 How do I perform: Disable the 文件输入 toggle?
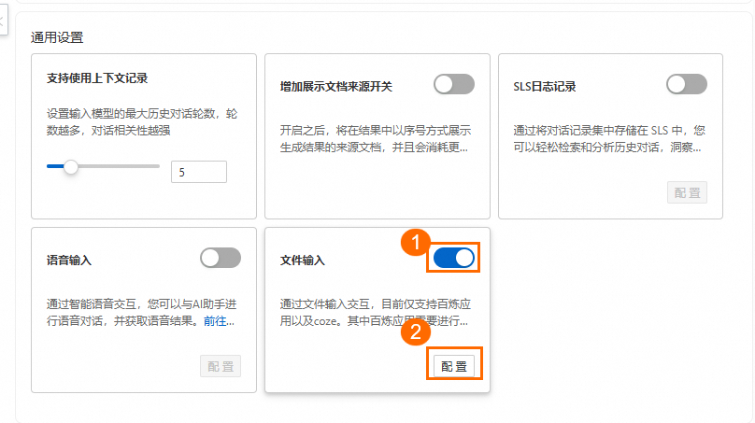453,258
